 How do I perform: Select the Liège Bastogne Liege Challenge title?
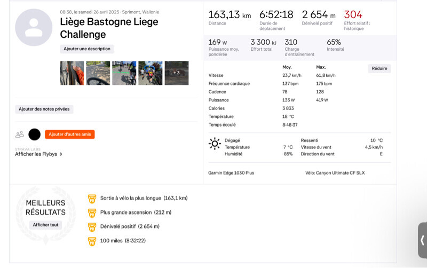pos(109,28)
